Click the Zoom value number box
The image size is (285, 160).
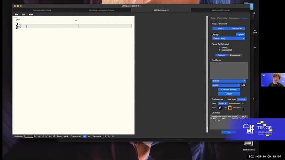(x=66, y=136)
